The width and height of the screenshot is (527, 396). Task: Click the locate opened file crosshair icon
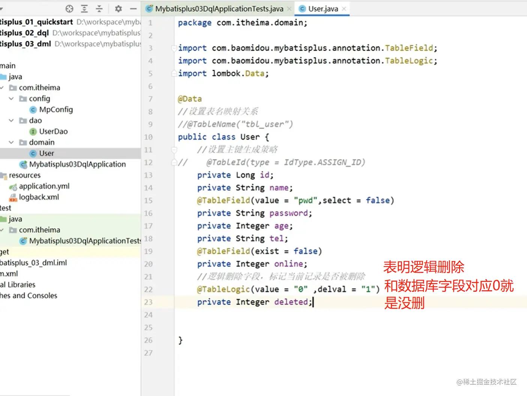tap(69, 9)
